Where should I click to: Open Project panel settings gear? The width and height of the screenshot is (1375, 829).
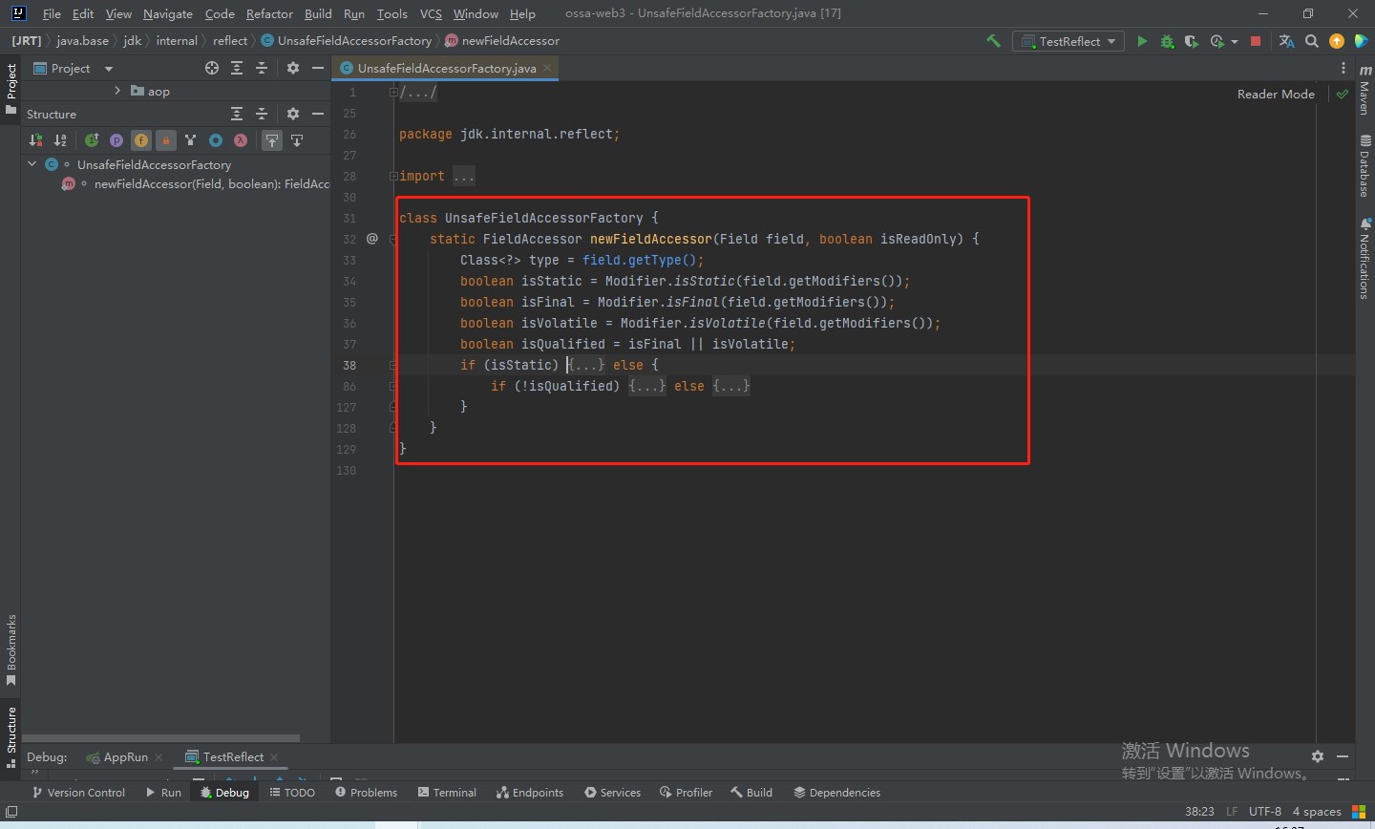[293, 68]
